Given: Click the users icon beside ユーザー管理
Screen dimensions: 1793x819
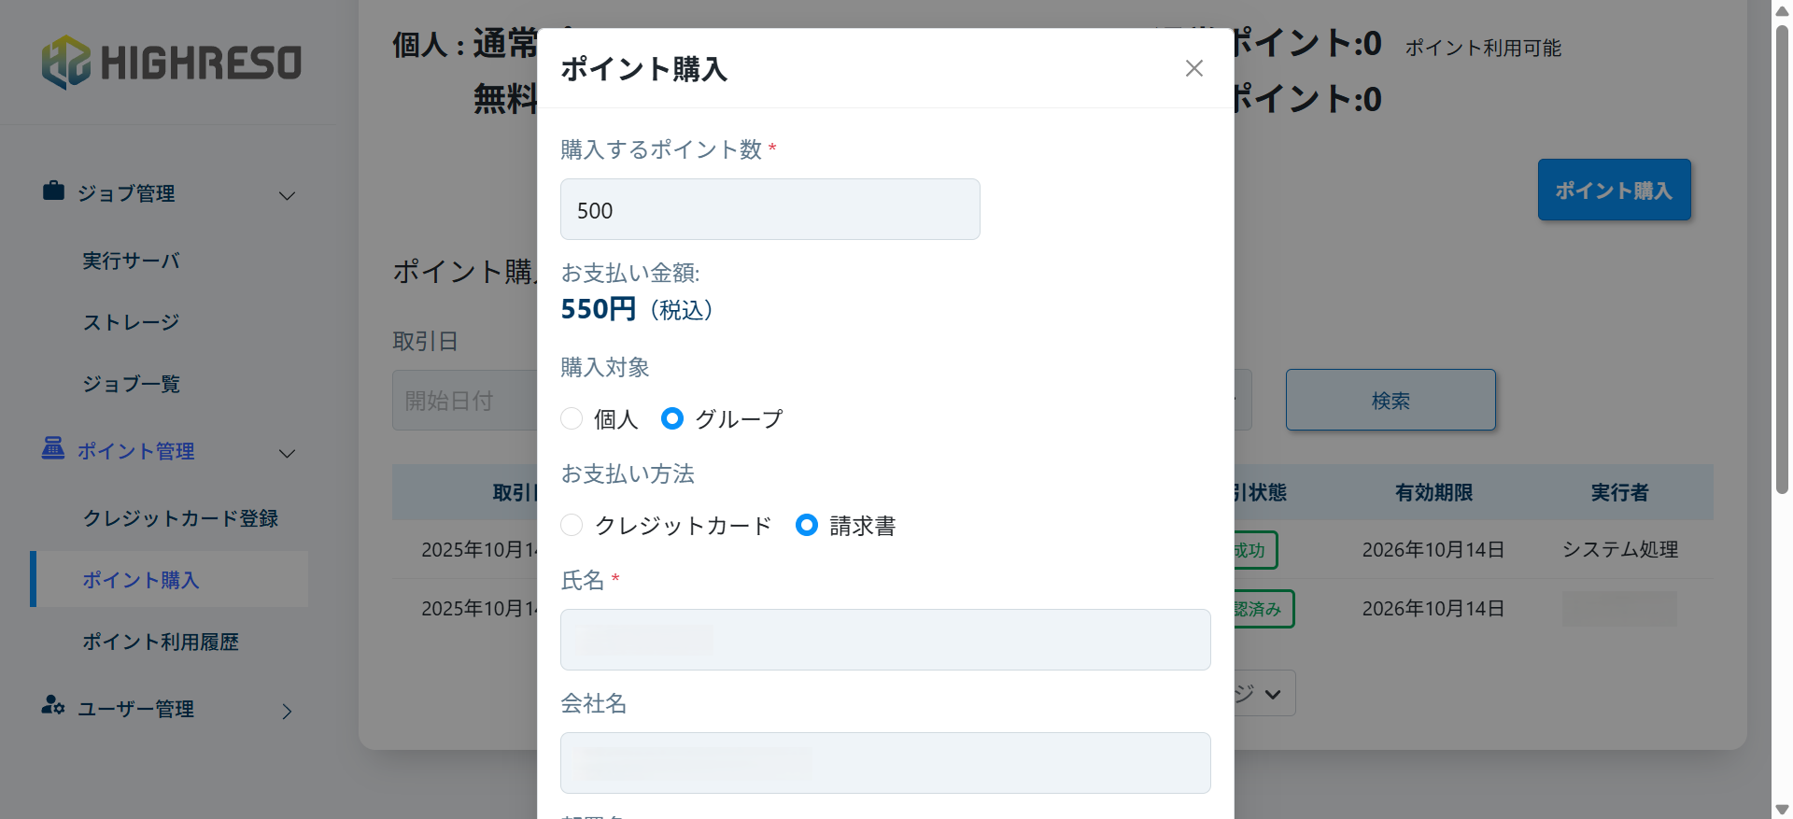Looking at the screenshot, I should [53, 706].
